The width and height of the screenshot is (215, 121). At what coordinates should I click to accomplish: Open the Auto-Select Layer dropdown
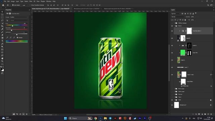point(25,5)
